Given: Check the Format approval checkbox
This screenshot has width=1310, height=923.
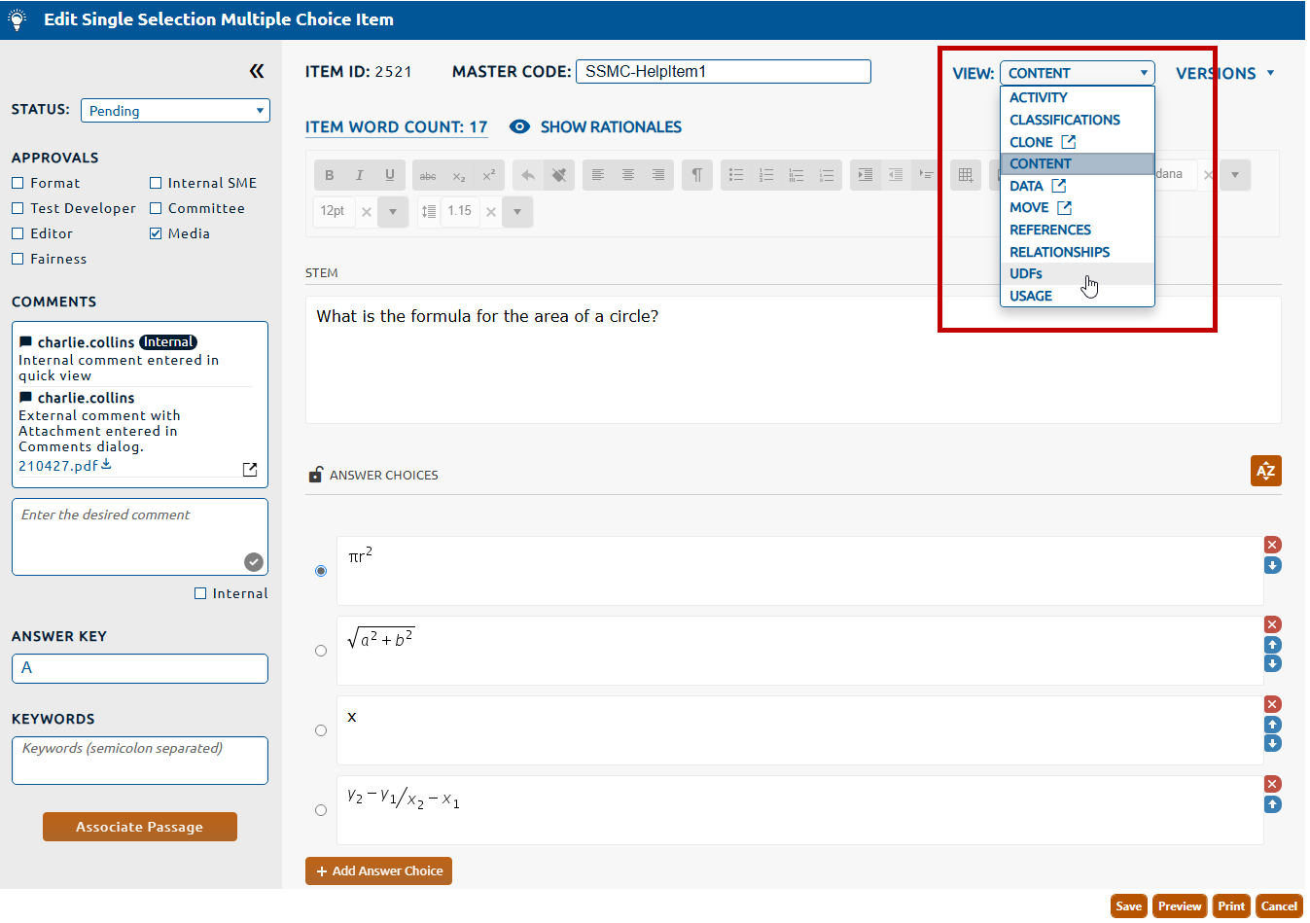Looking at the screenshot, I should [18, 183].
